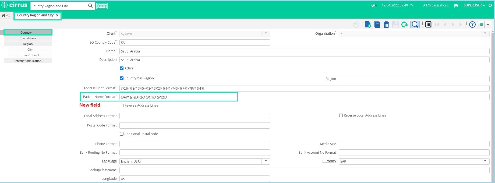Click the green list icon in toolbar
Image resolution: width=495 pixels, height=183 pixels.
(x=481, y=24)
